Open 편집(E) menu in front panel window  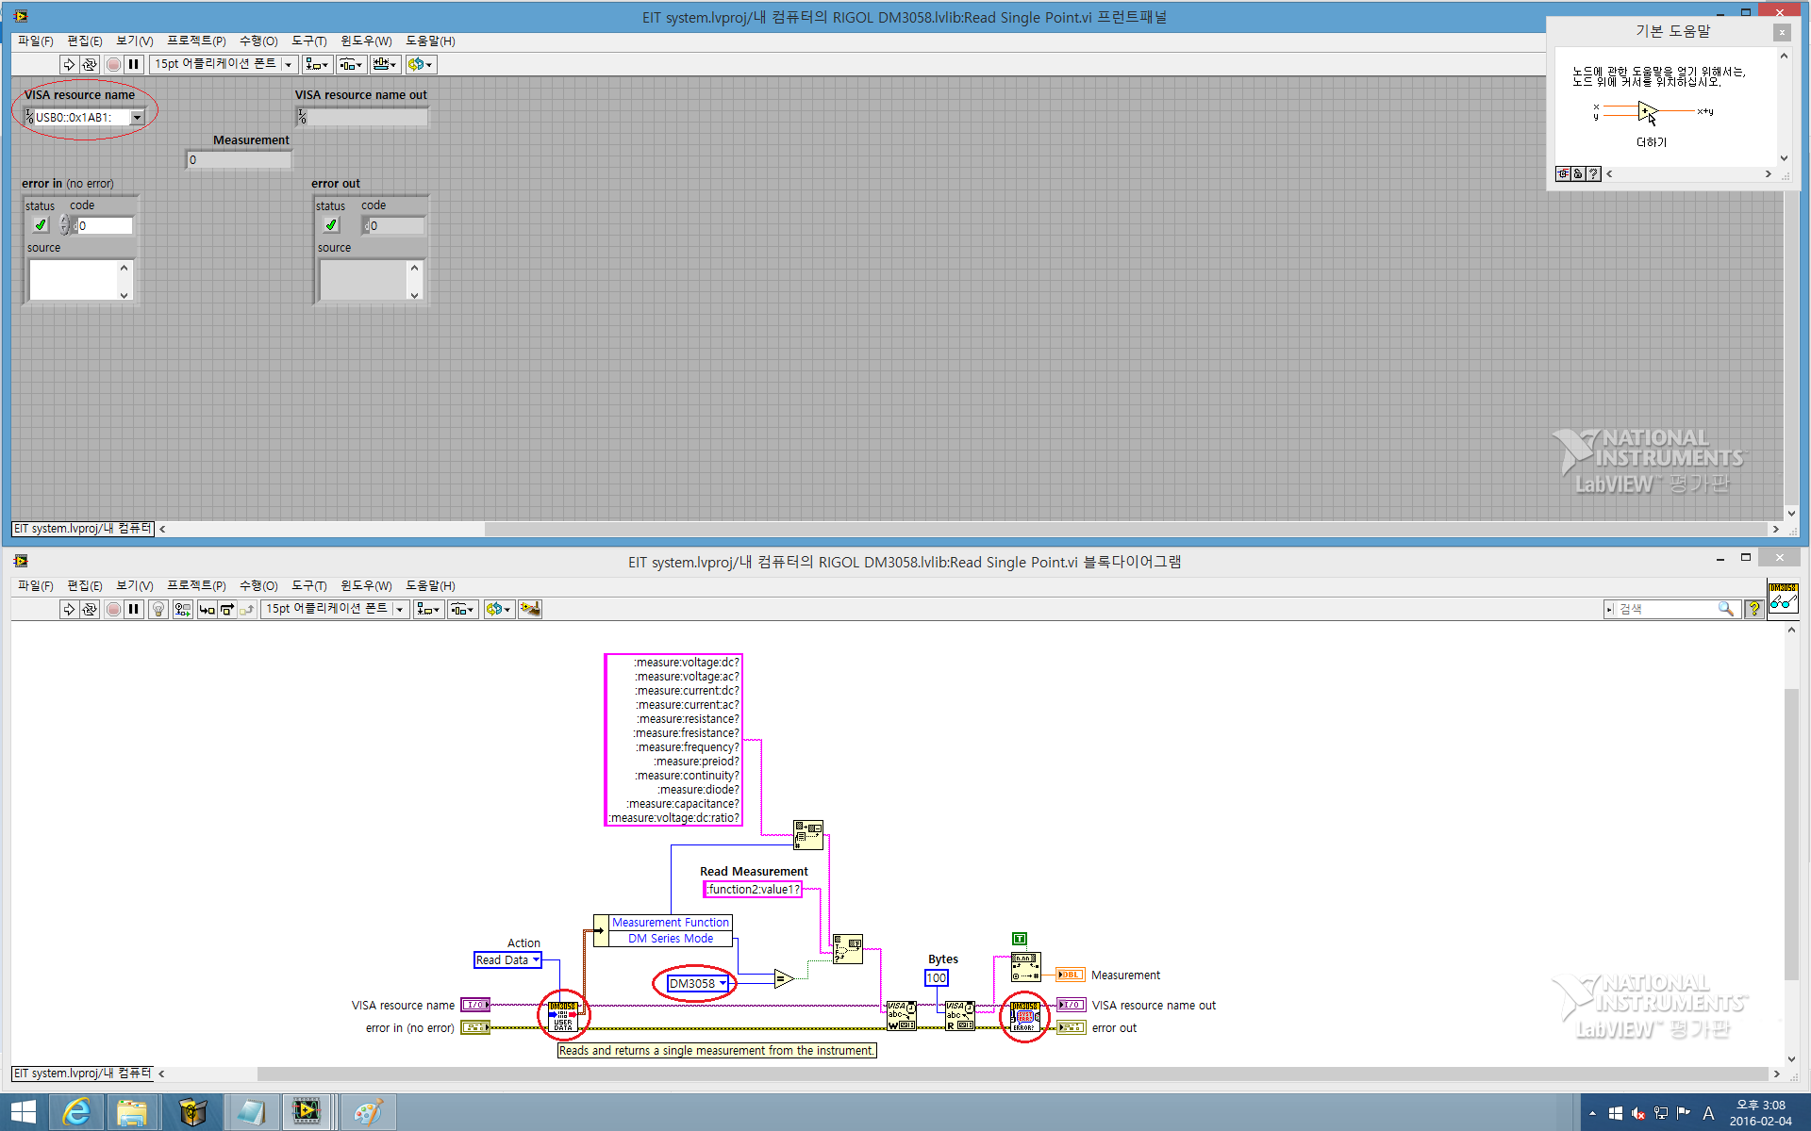85,41
